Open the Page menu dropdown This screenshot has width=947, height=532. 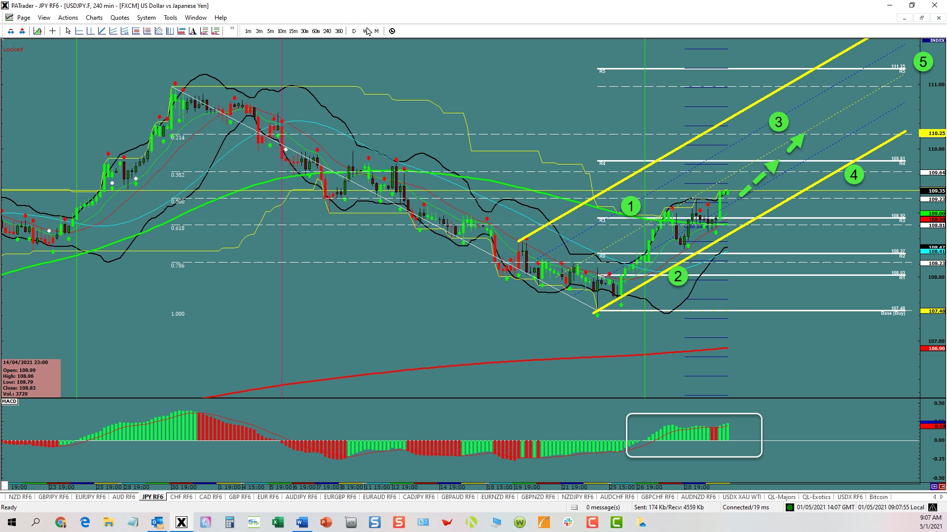click(23, 18)
